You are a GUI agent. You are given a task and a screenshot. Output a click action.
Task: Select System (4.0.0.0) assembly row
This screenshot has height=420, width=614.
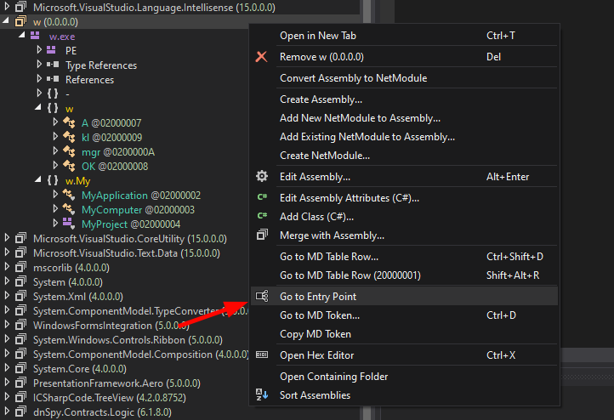click(x=68, y=282)
